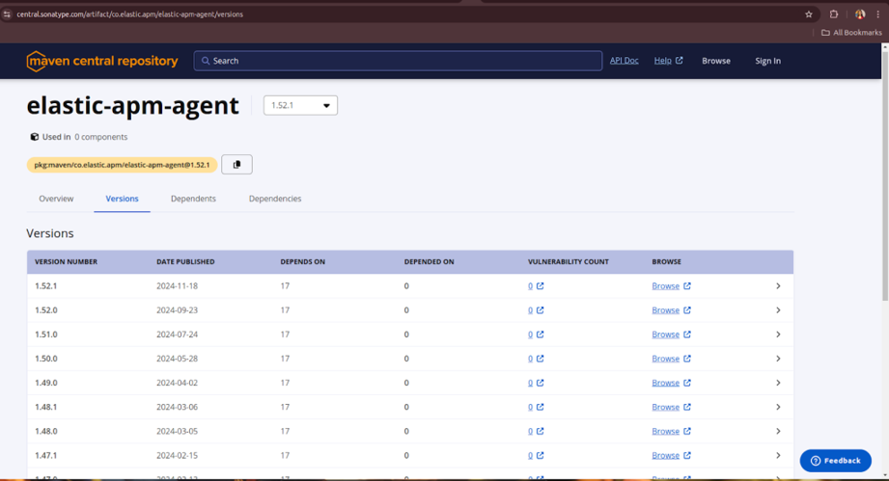Open the API Doc link
Viewport: 889px width, 481px height.
click(624, 61)
